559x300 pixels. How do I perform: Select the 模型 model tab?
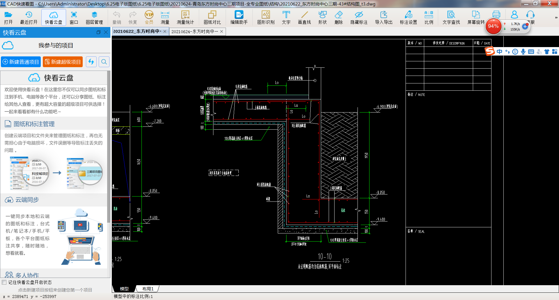pyautogui.click(x=124, y=289)
